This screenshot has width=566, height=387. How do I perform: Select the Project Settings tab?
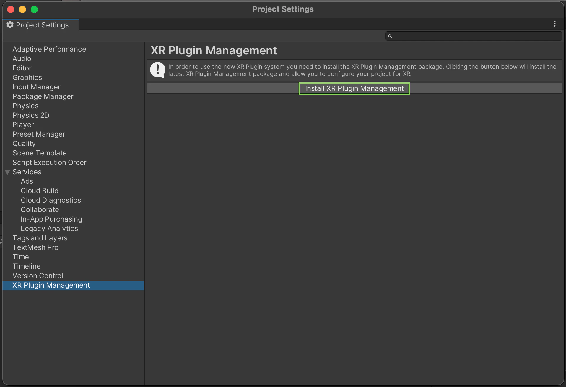pos(41,25)
